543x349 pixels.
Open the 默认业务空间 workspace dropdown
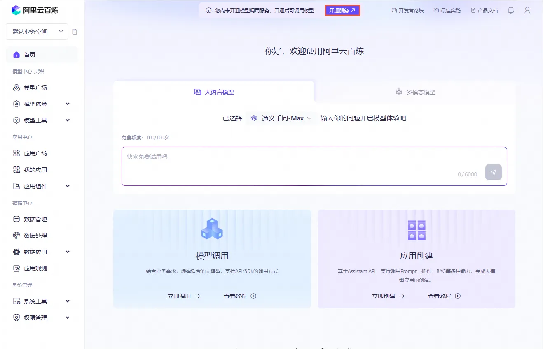(x=37, y=32)
